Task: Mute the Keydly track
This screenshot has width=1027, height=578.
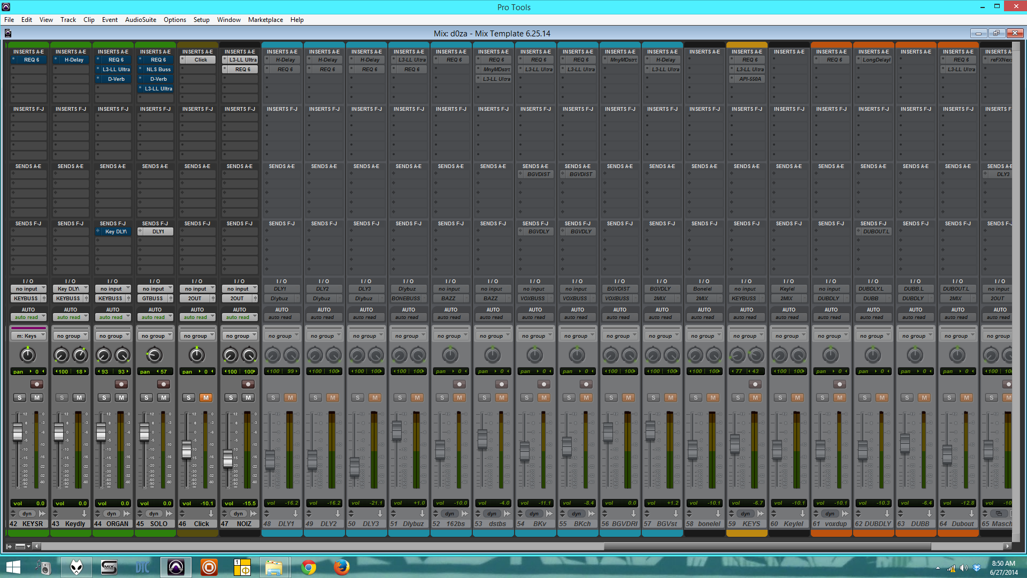Action: 79,398
